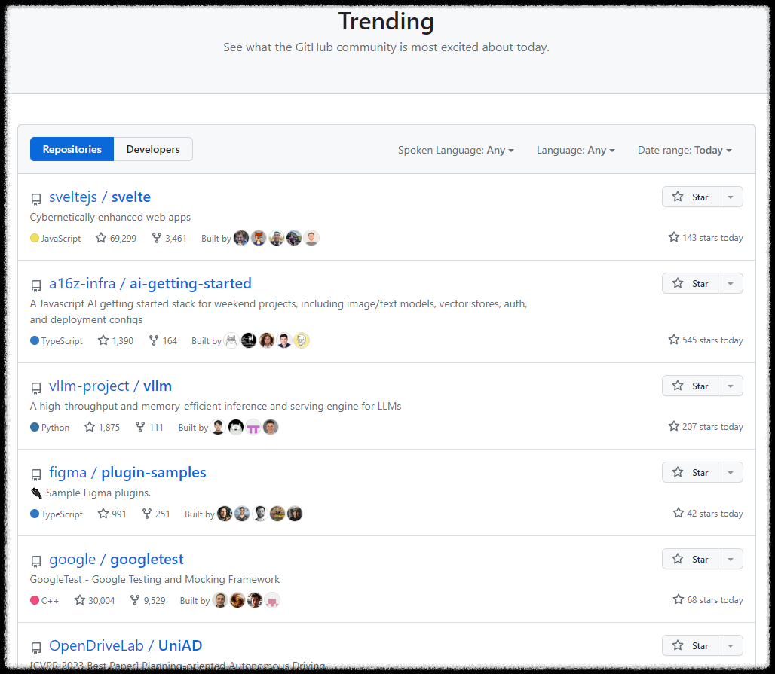This screenshot has width=775, height=674.
Task: Open the a16z-infra / ai-getting-started link
Action: coord(150,283)
